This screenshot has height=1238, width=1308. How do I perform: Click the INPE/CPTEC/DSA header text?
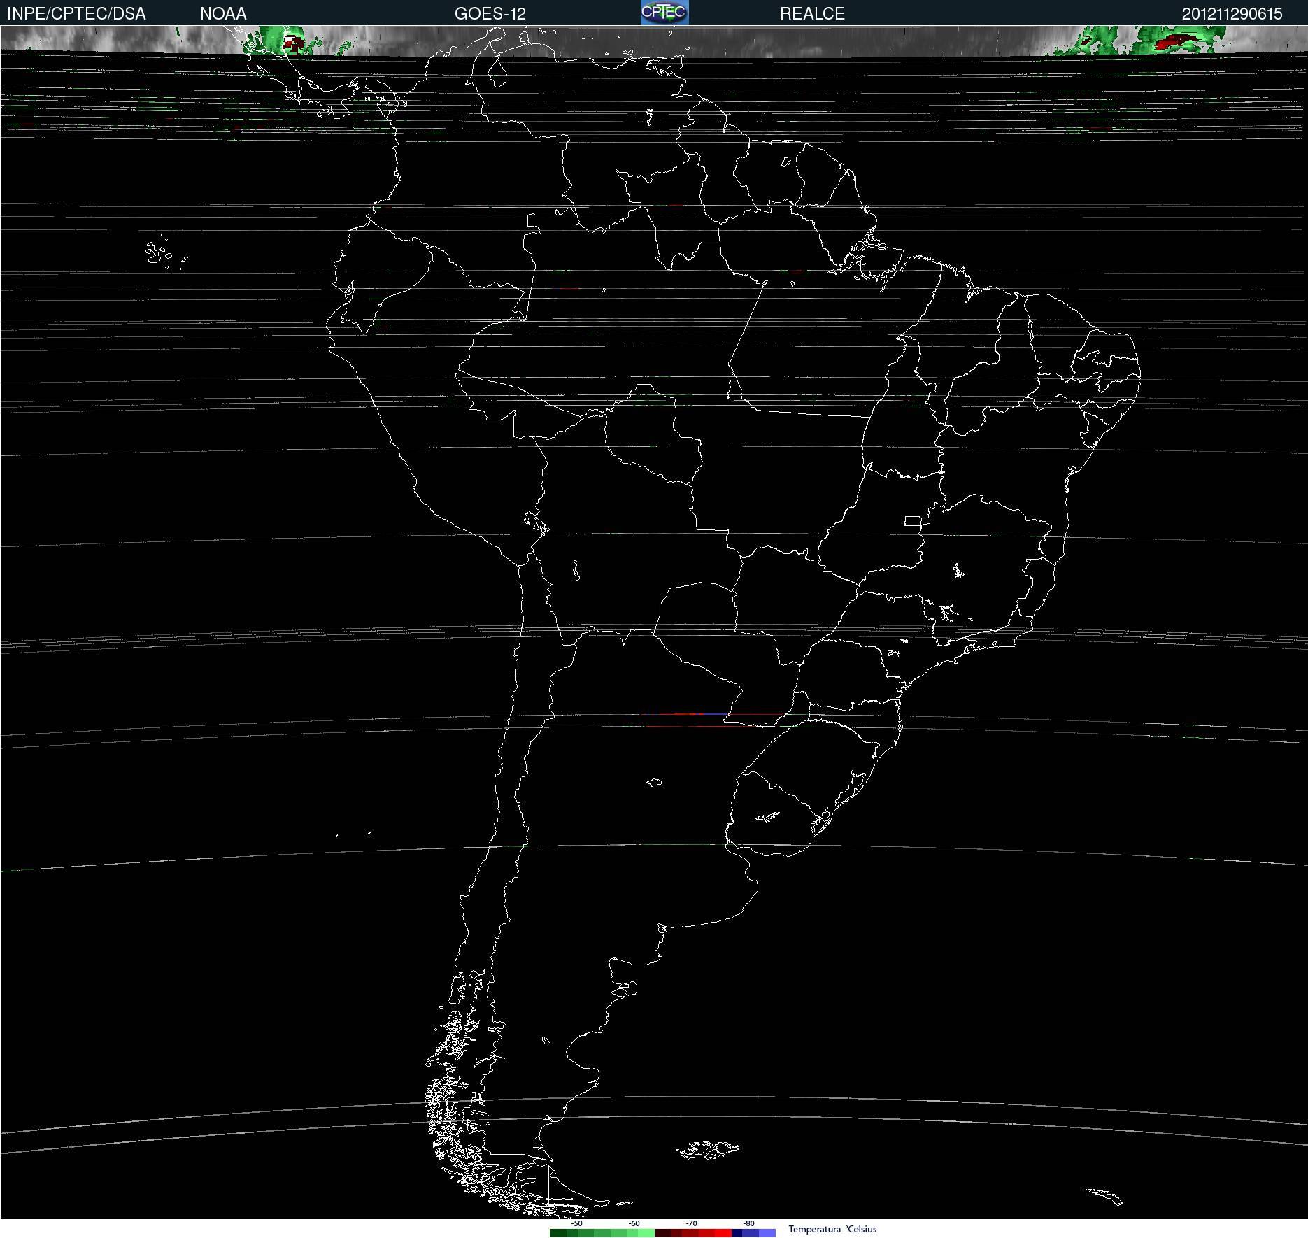(76, 13)
